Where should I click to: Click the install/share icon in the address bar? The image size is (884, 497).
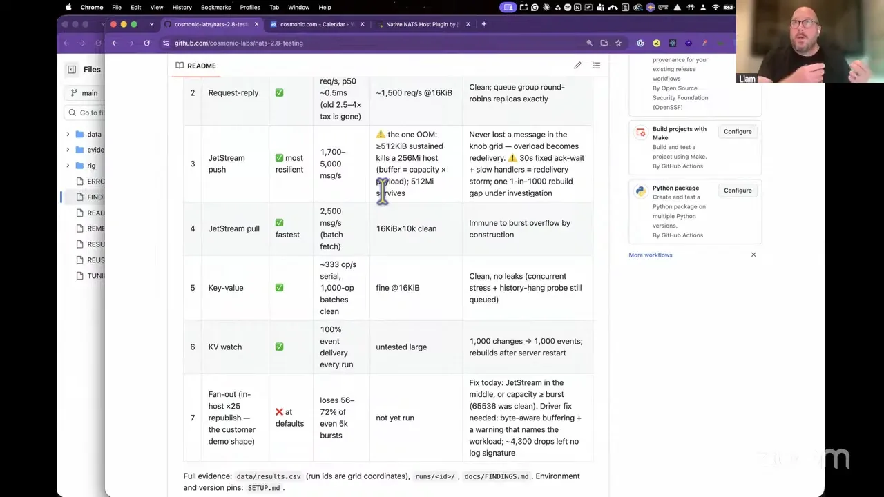click(x=604, y=43)
